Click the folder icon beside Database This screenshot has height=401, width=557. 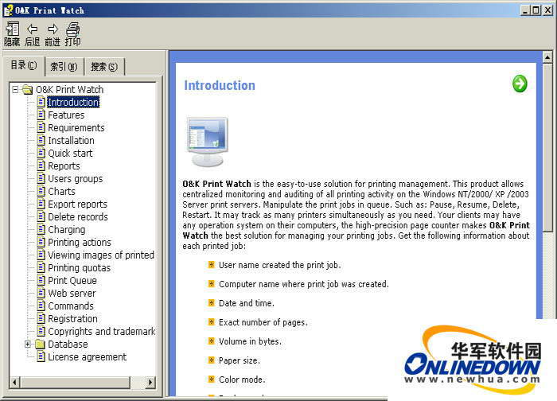(40, 344)
